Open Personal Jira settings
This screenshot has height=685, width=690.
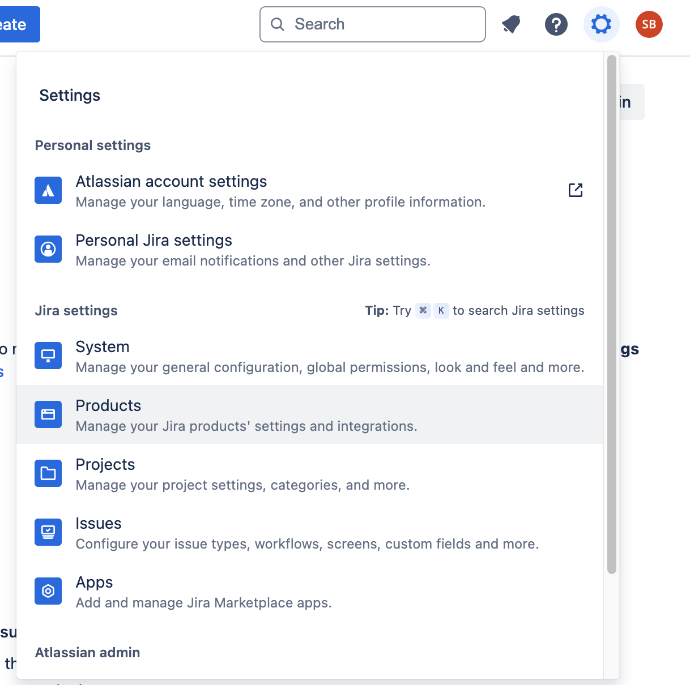tap(154, 241)
